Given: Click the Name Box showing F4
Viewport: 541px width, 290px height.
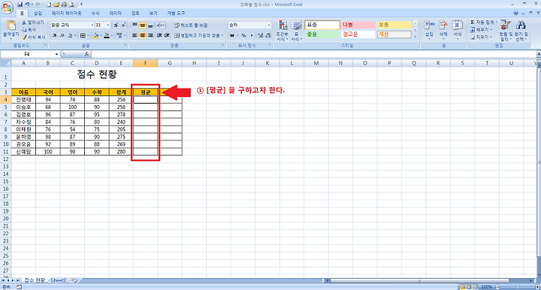Looking at the screenshot, I should pos(27,54).
